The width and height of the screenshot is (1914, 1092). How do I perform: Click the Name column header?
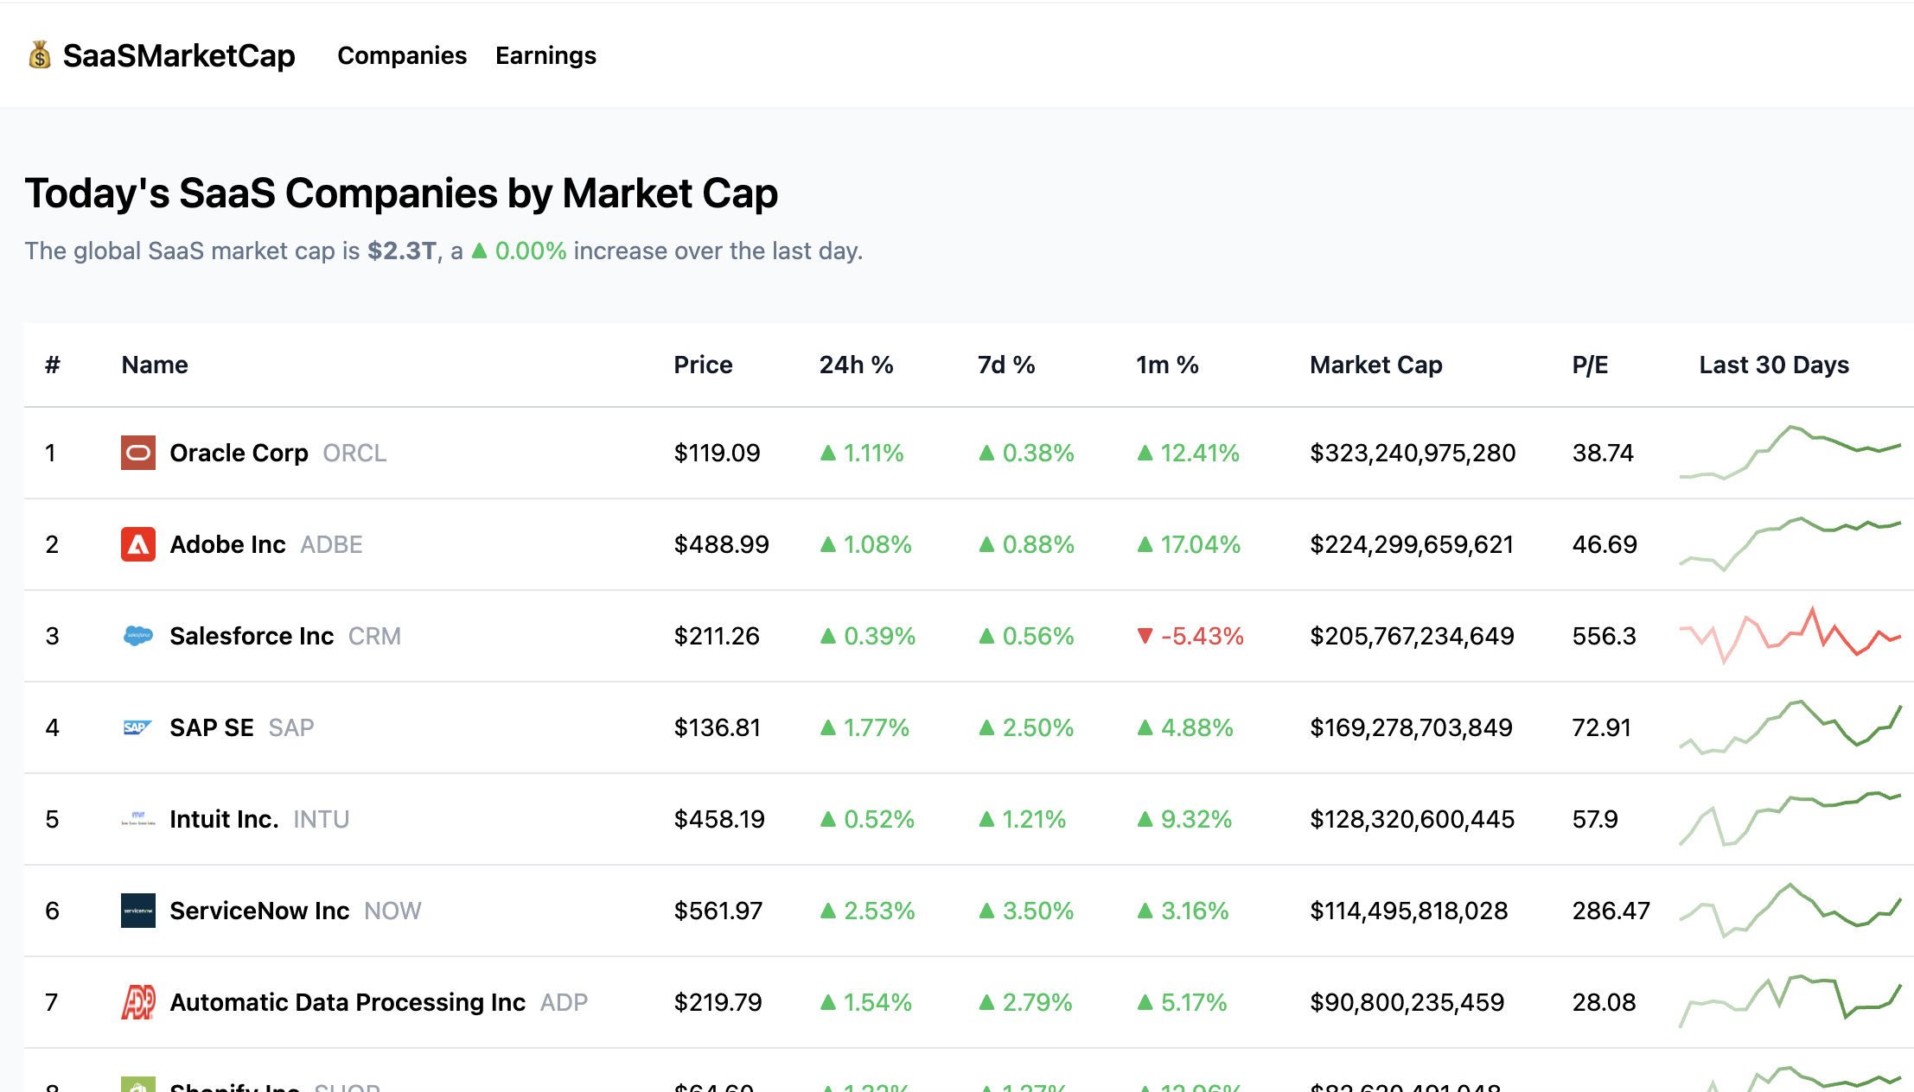(x=154, y=365)
